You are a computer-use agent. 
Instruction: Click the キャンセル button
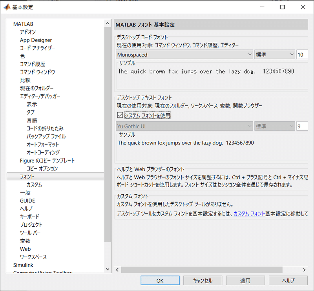(203, 280)
